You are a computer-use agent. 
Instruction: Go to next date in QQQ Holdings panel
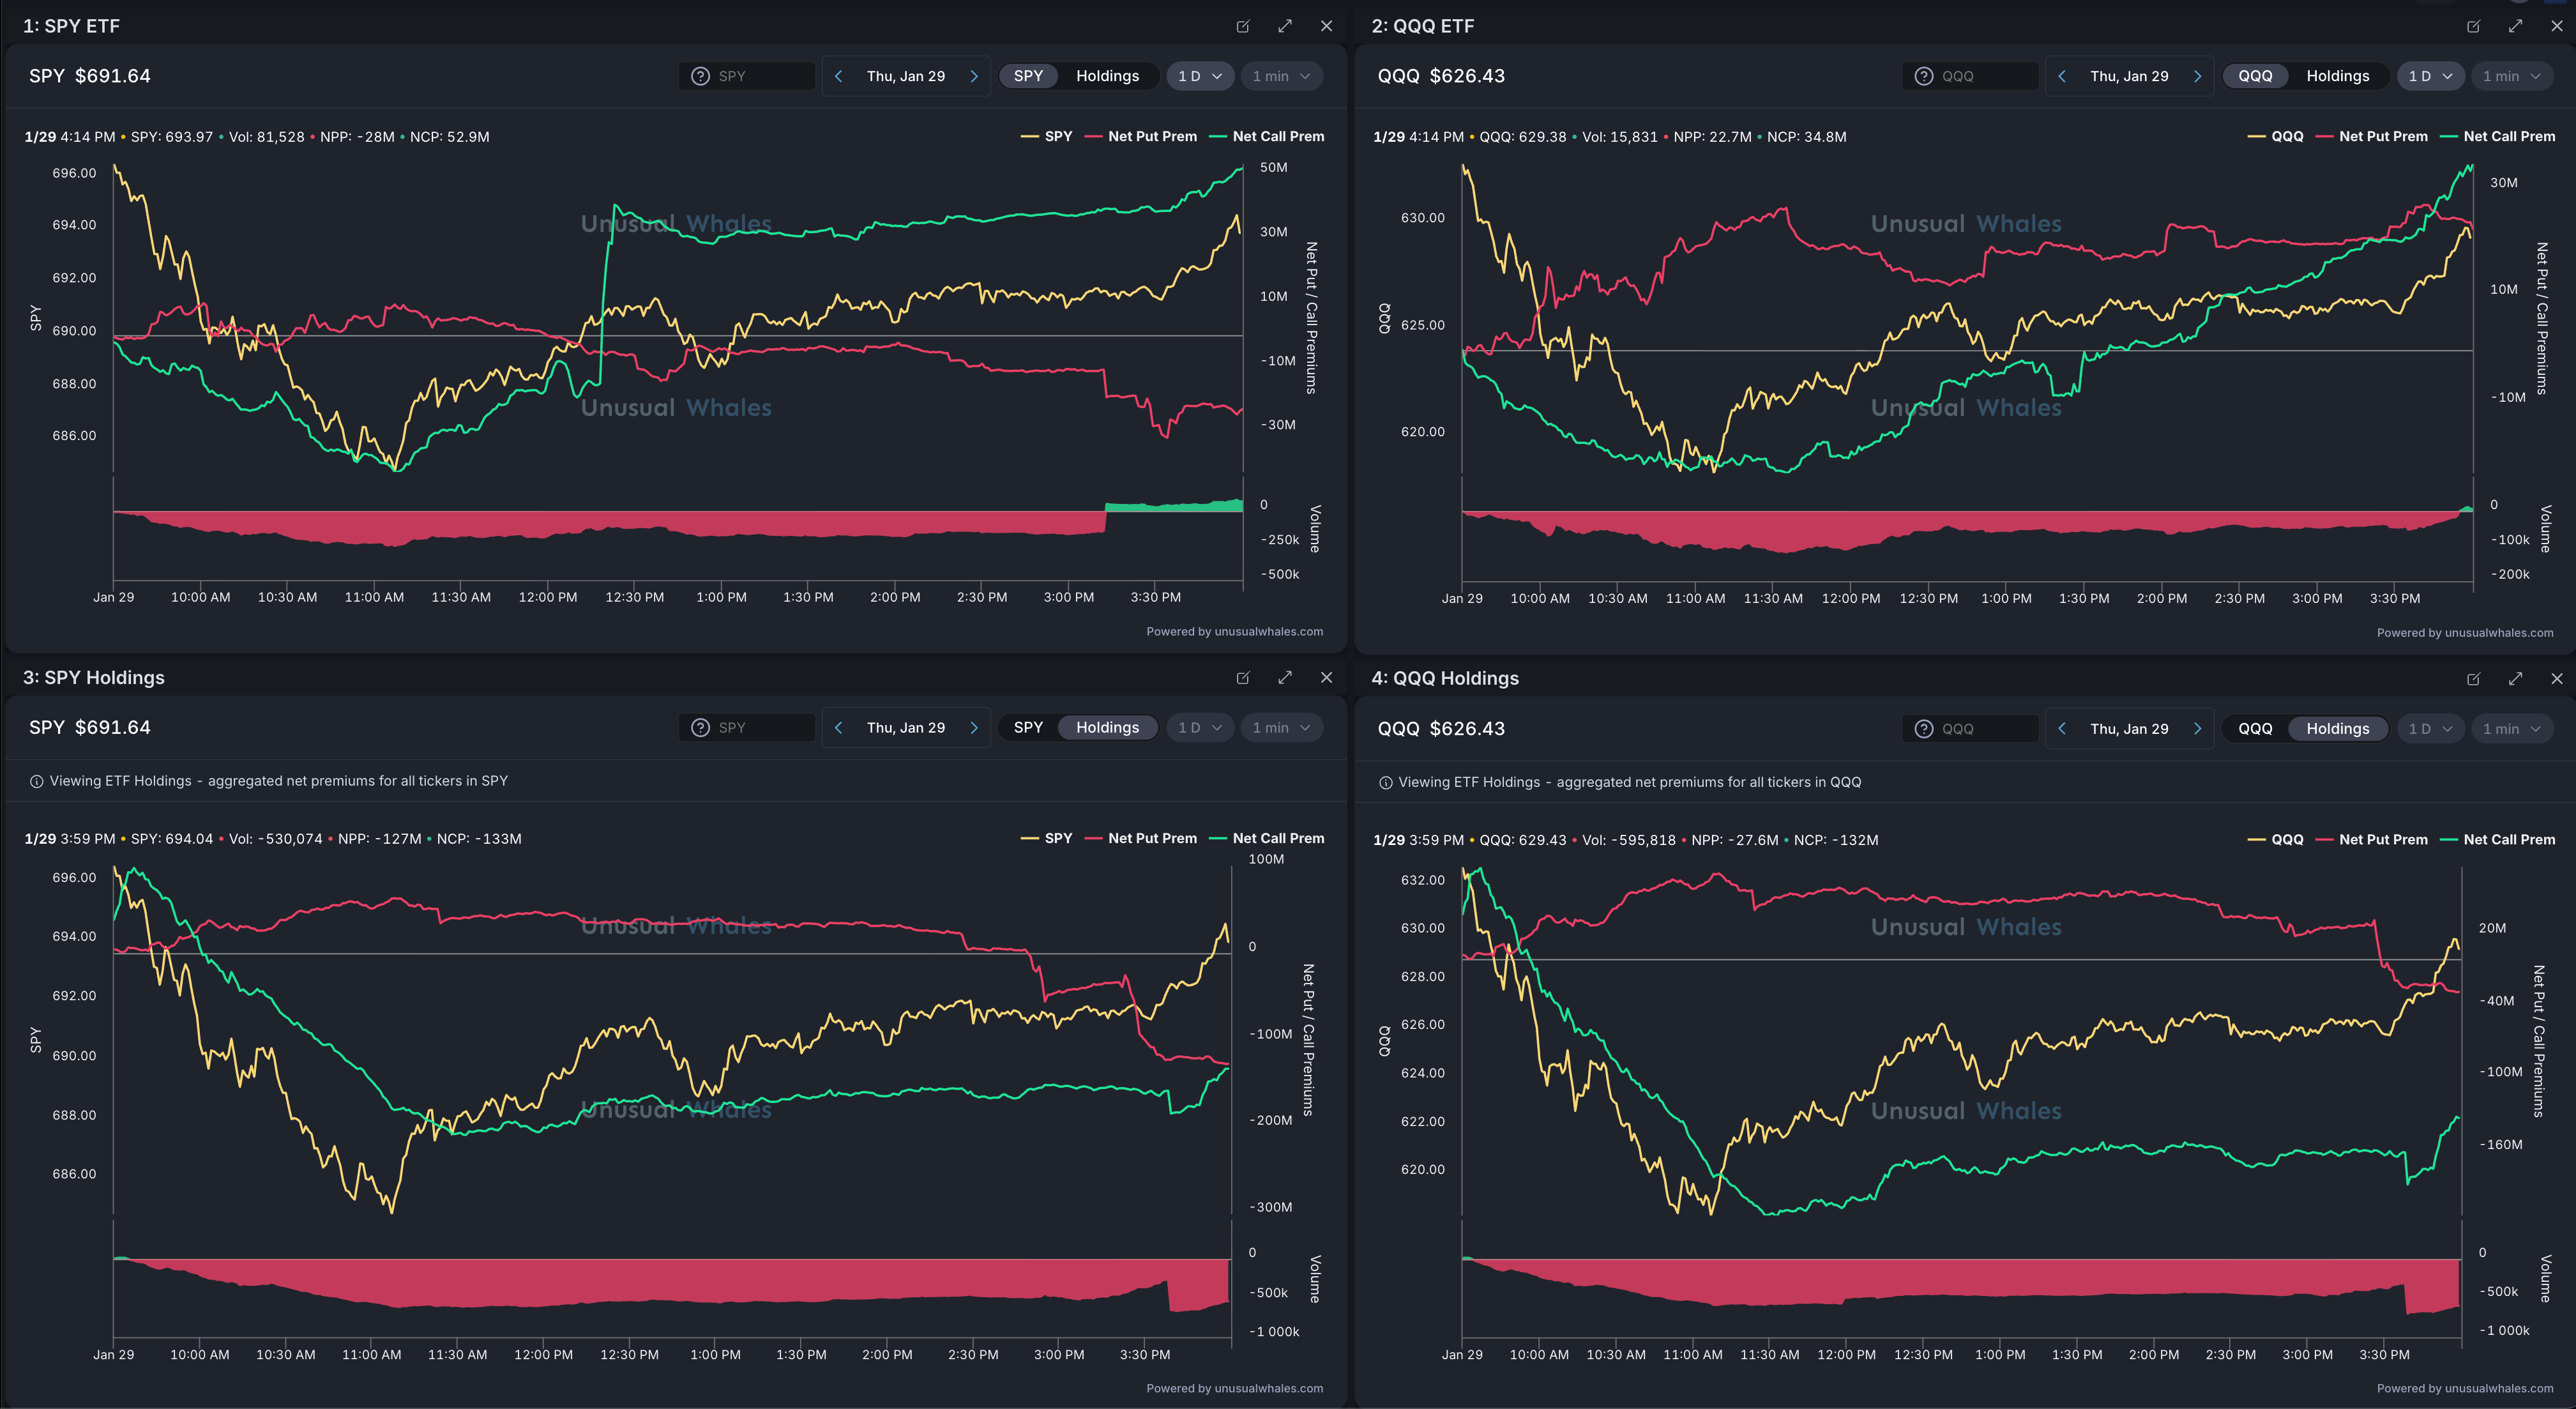pos(2197,729)
